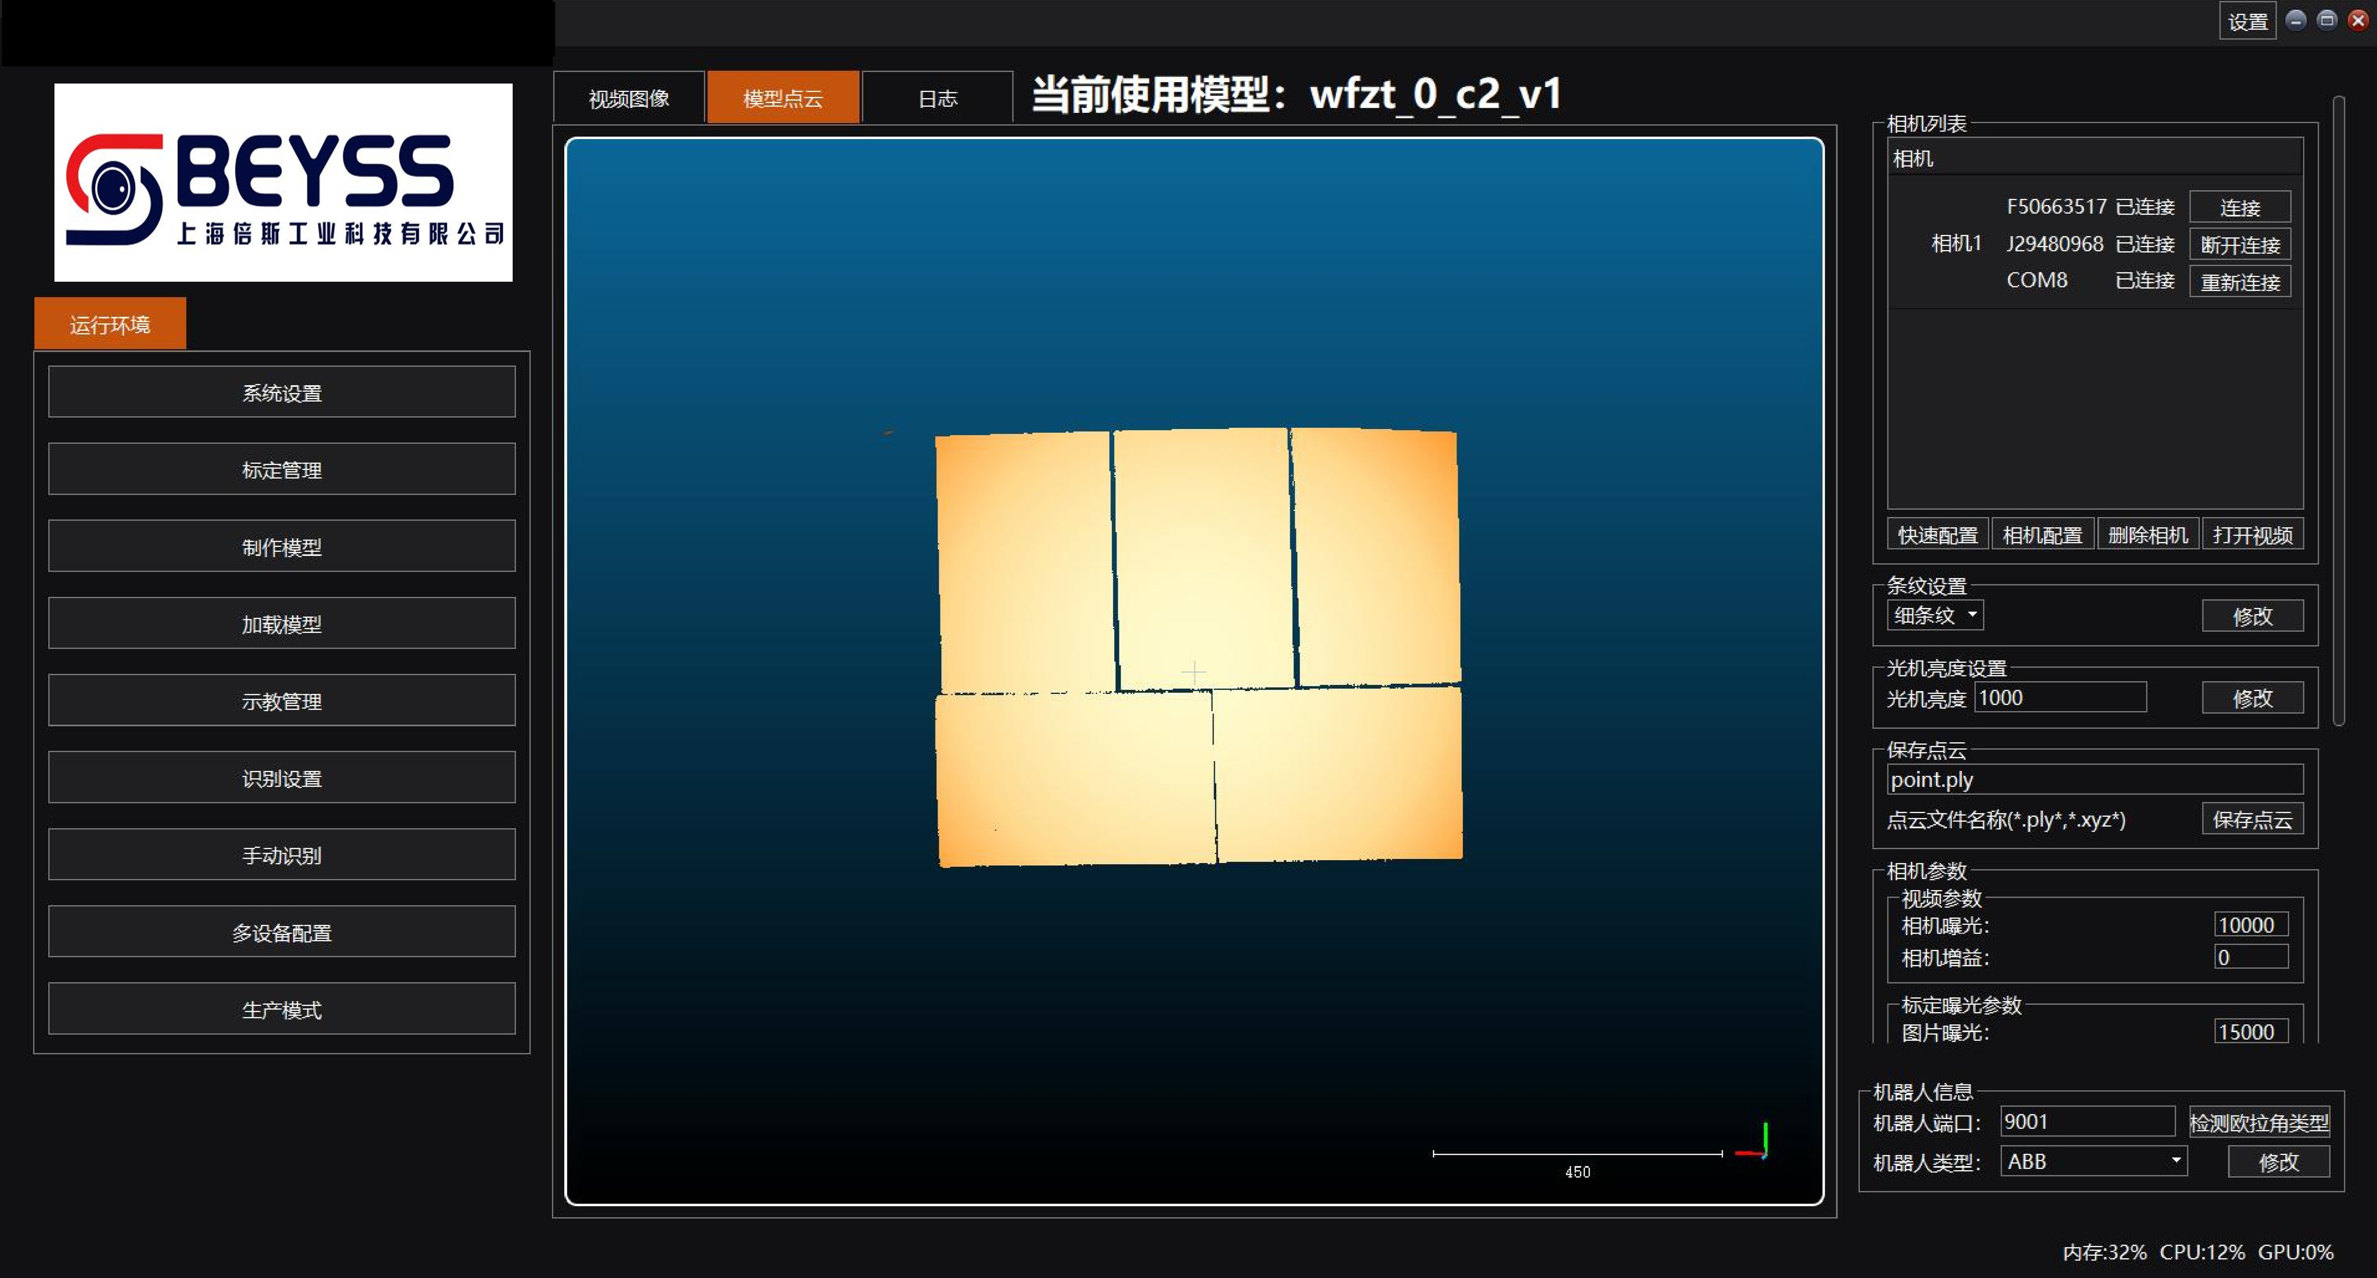2377x1278 pixels.
Task: Switch to 生产模式 production mode
Action: click(x=281, y=1009)
